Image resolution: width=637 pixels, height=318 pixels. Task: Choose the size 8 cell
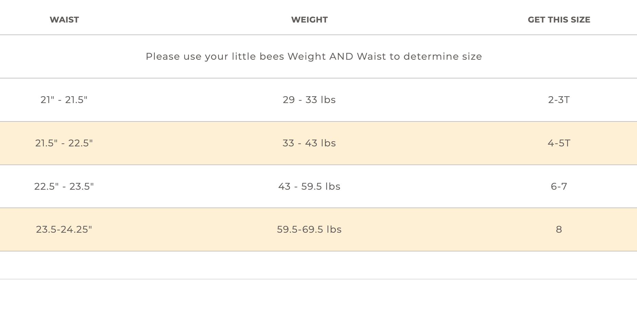tap(559, 229)
